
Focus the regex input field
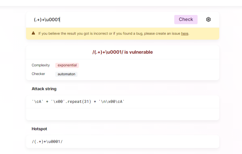pos(98,20)
